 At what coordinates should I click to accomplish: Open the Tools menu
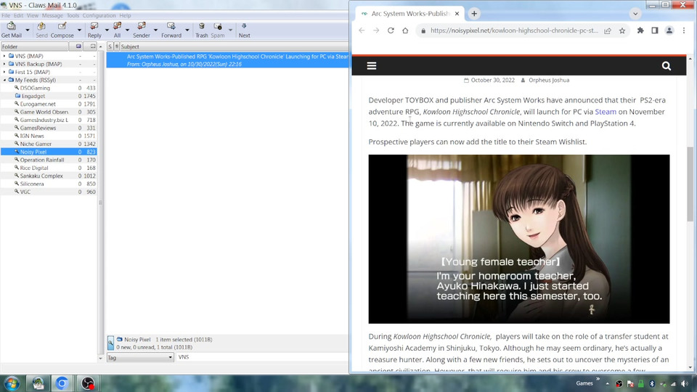(73, 15)
